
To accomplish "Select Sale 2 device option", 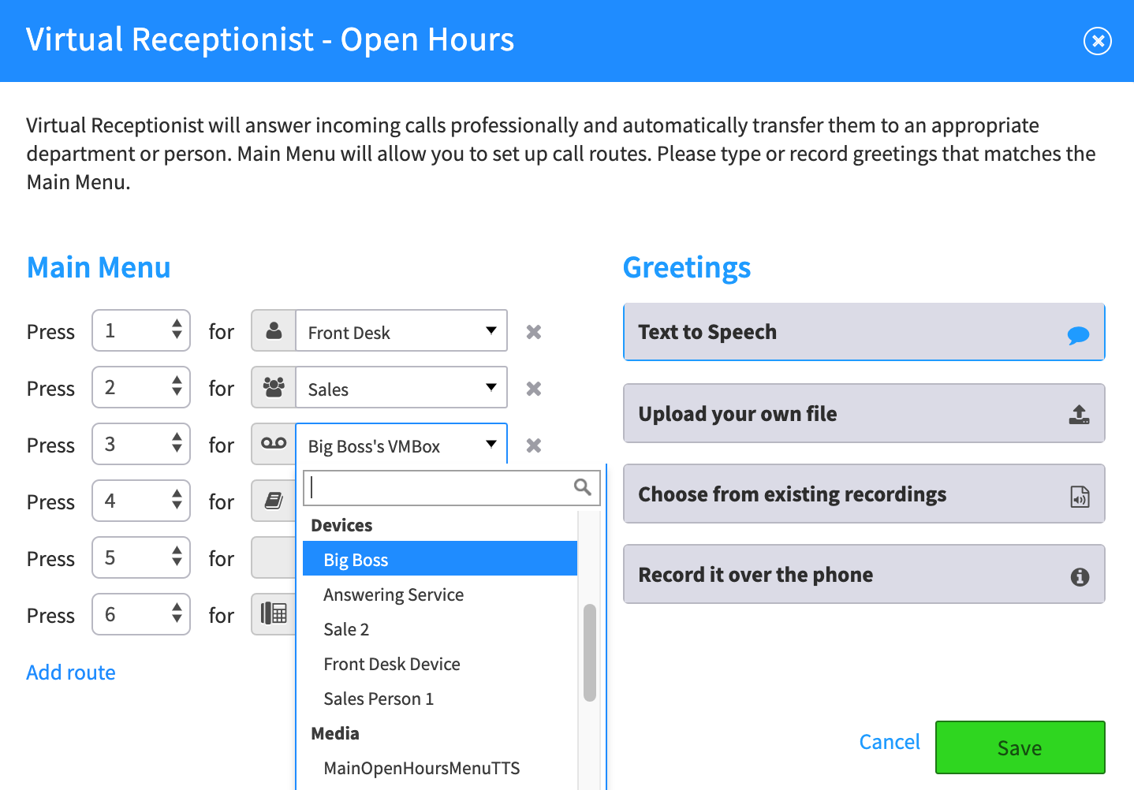I will (x=440, y=628).
